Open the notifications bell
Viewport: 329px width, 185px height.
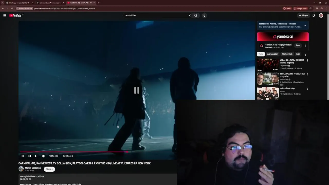[314, 15]
